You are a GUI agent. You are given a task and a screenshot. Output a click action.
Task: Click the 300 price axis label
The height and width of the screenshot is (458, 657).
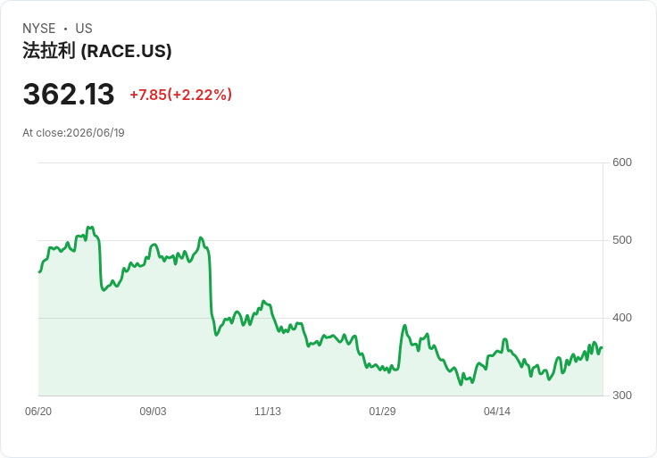pyautogui.click(x=622, y=396)
